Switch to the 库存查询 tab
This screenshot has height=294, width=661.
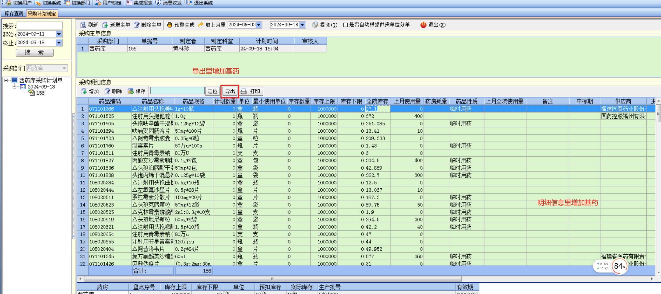14,13
